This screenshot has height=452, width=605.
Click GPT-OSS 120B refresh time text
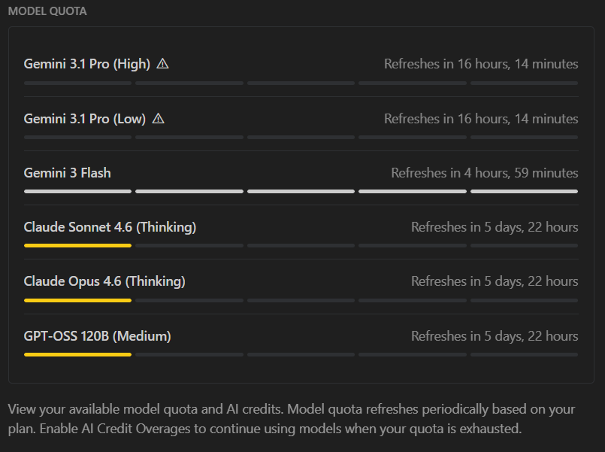(x=495, y=336)
